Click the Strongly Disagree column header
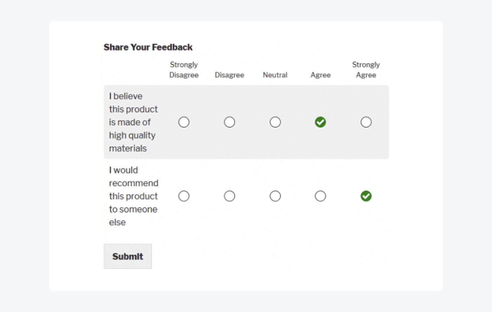This screenshot has width=492, height=312. (184, 70)
